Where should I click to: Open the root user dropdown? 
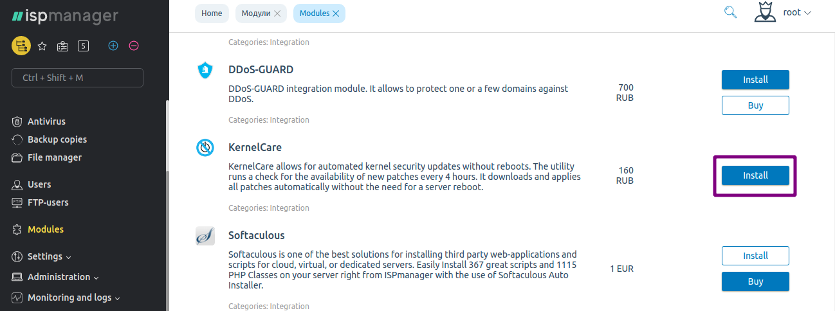tap(797, 12)
